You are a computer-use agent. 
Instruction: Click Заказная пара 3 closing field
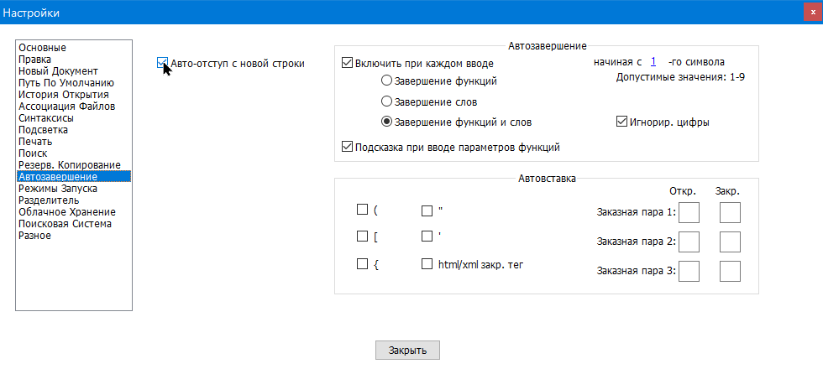point(730,272)
